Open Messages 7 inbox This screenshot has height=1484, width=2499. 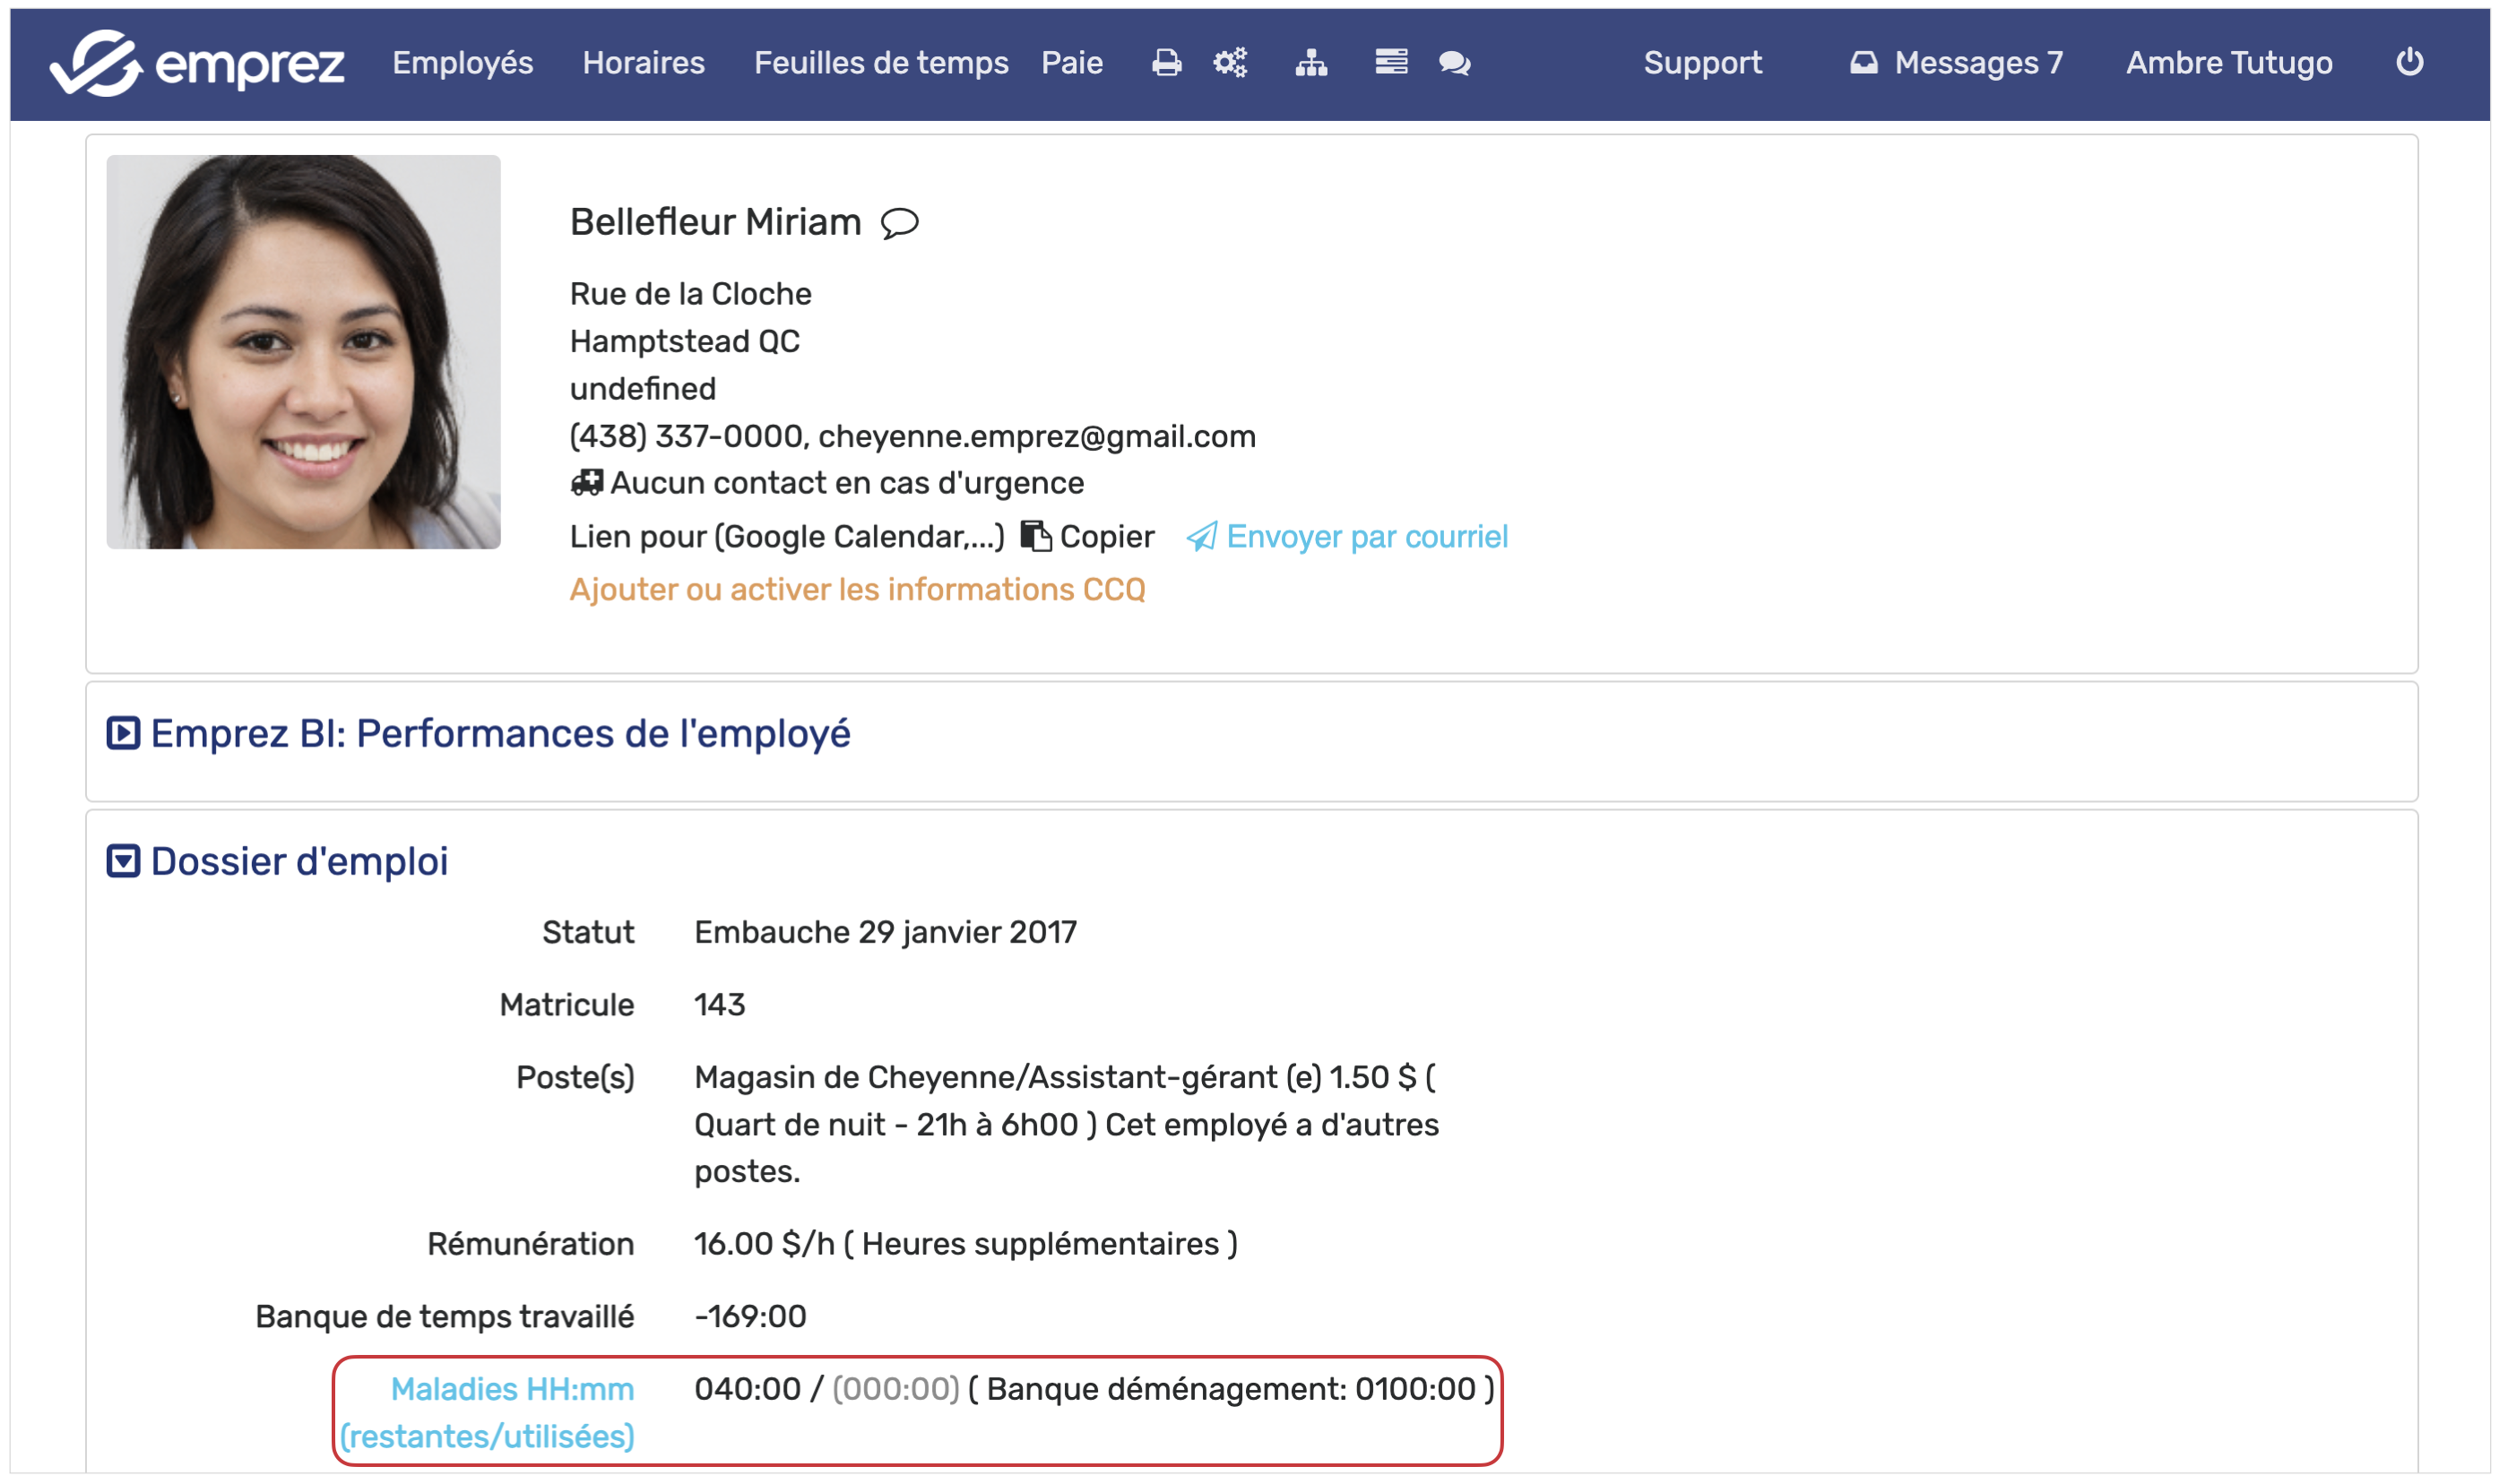click(1956, 63)
